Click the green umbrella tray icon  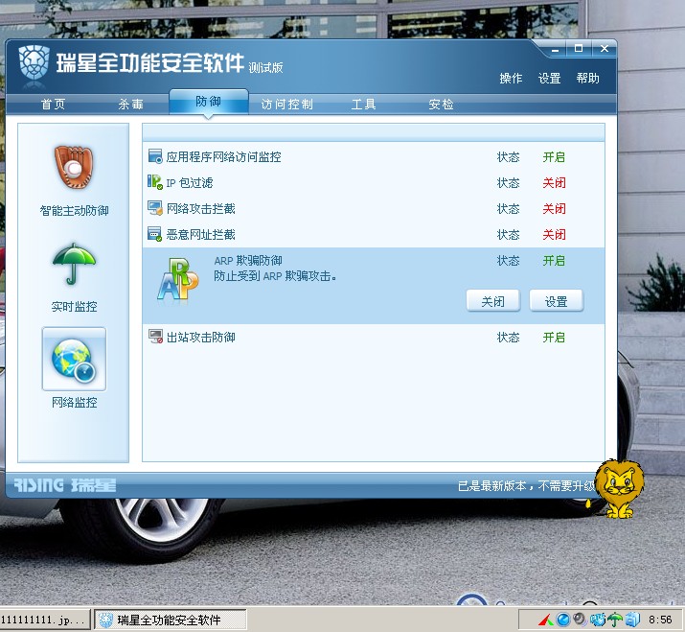tap(615, 620)
